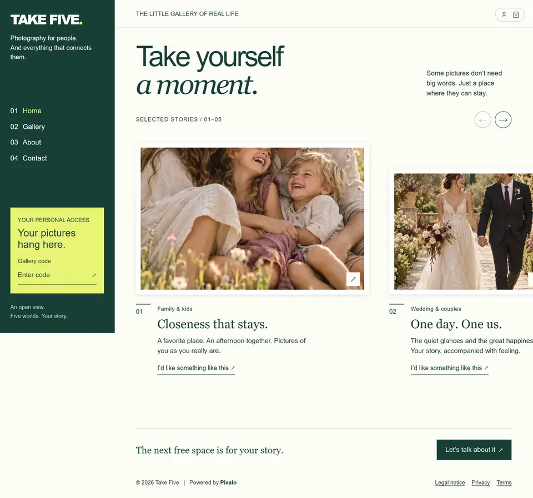
Task: Click the 'One day. One us.' heading
Action: (x=456, y=324)
